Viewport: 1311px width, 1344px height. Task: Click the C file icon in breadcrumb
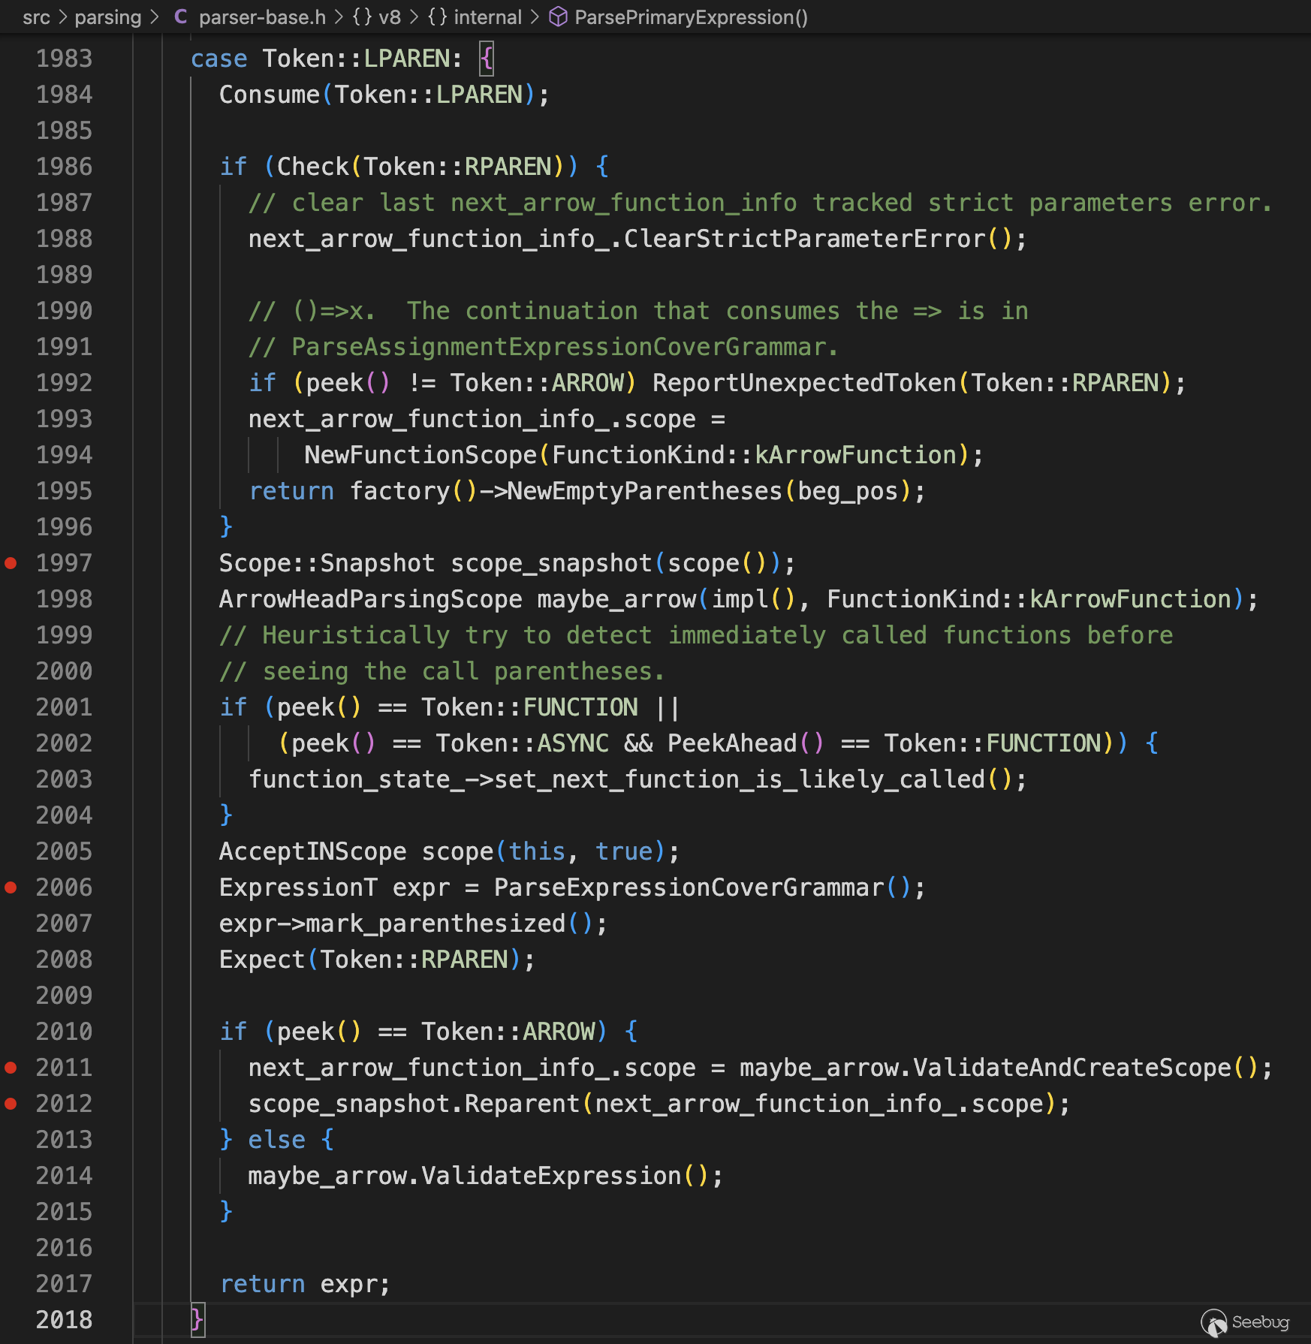(x=180, y=17)
